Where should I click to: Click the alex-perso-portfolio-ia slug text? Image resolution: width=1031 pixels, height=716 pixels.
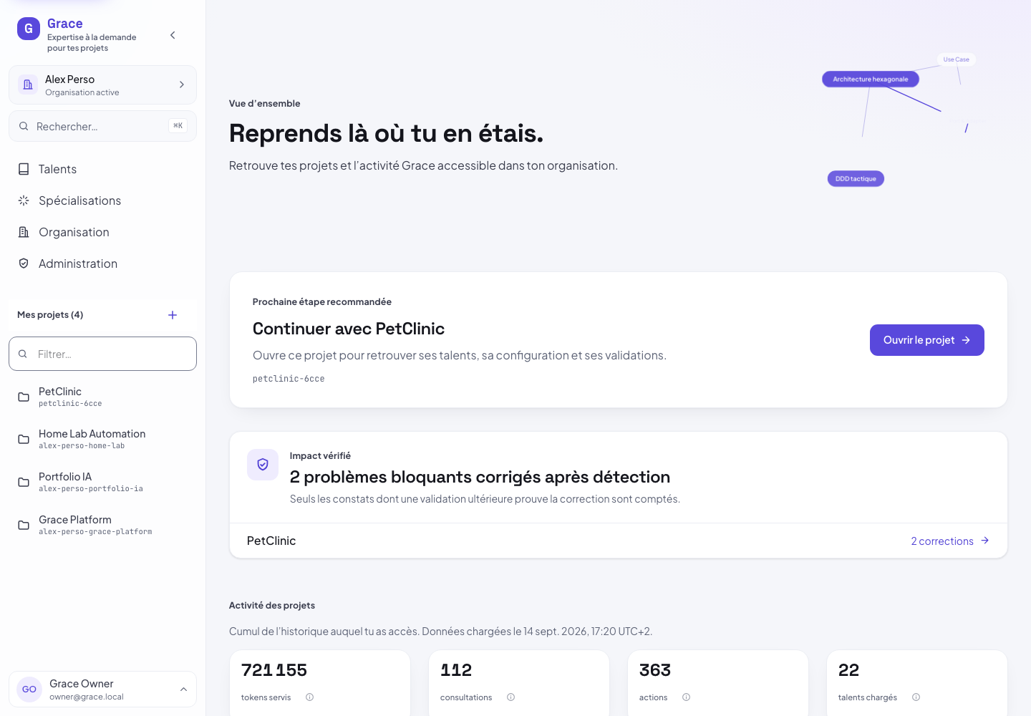pyautogui.click(x=91, y=489)
